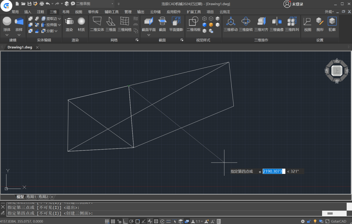
Task: Click the distance input field showing 2190.3073
Action: 274,171
